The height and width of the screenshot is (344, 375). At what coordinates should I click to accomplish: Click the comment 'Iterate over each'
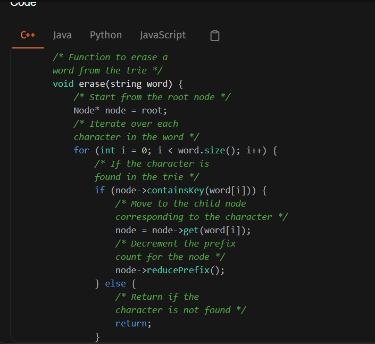click(x=126, y=124)
